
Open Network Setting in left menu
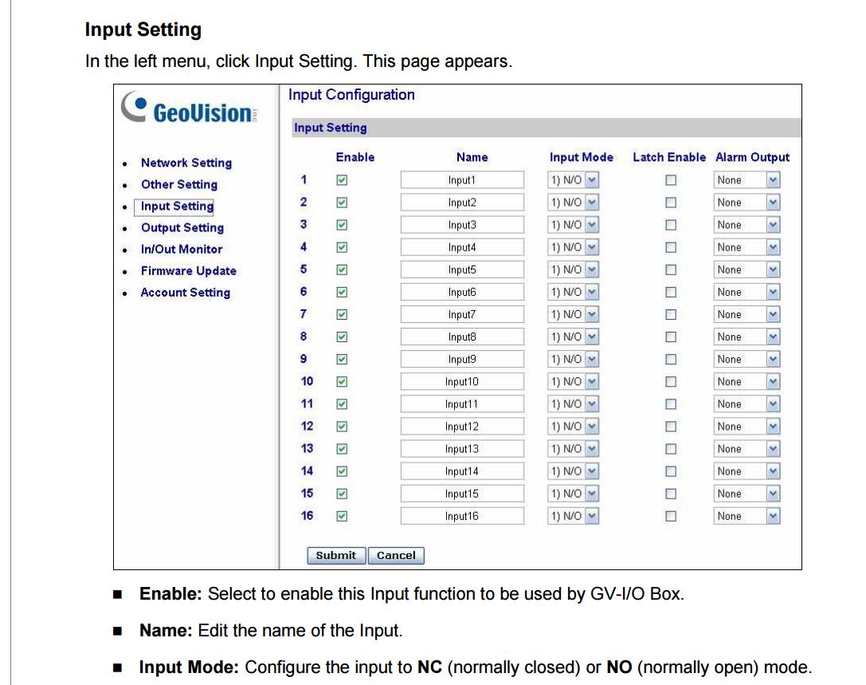point(186,163)
